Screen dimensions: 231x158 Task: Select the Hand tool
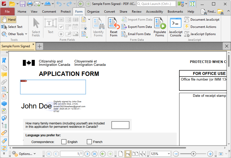coord(9,19)
